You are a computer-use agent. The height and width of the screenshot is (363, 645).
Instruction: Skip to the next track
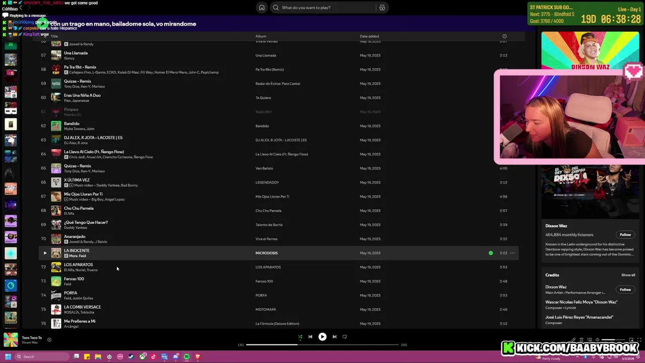335,337
